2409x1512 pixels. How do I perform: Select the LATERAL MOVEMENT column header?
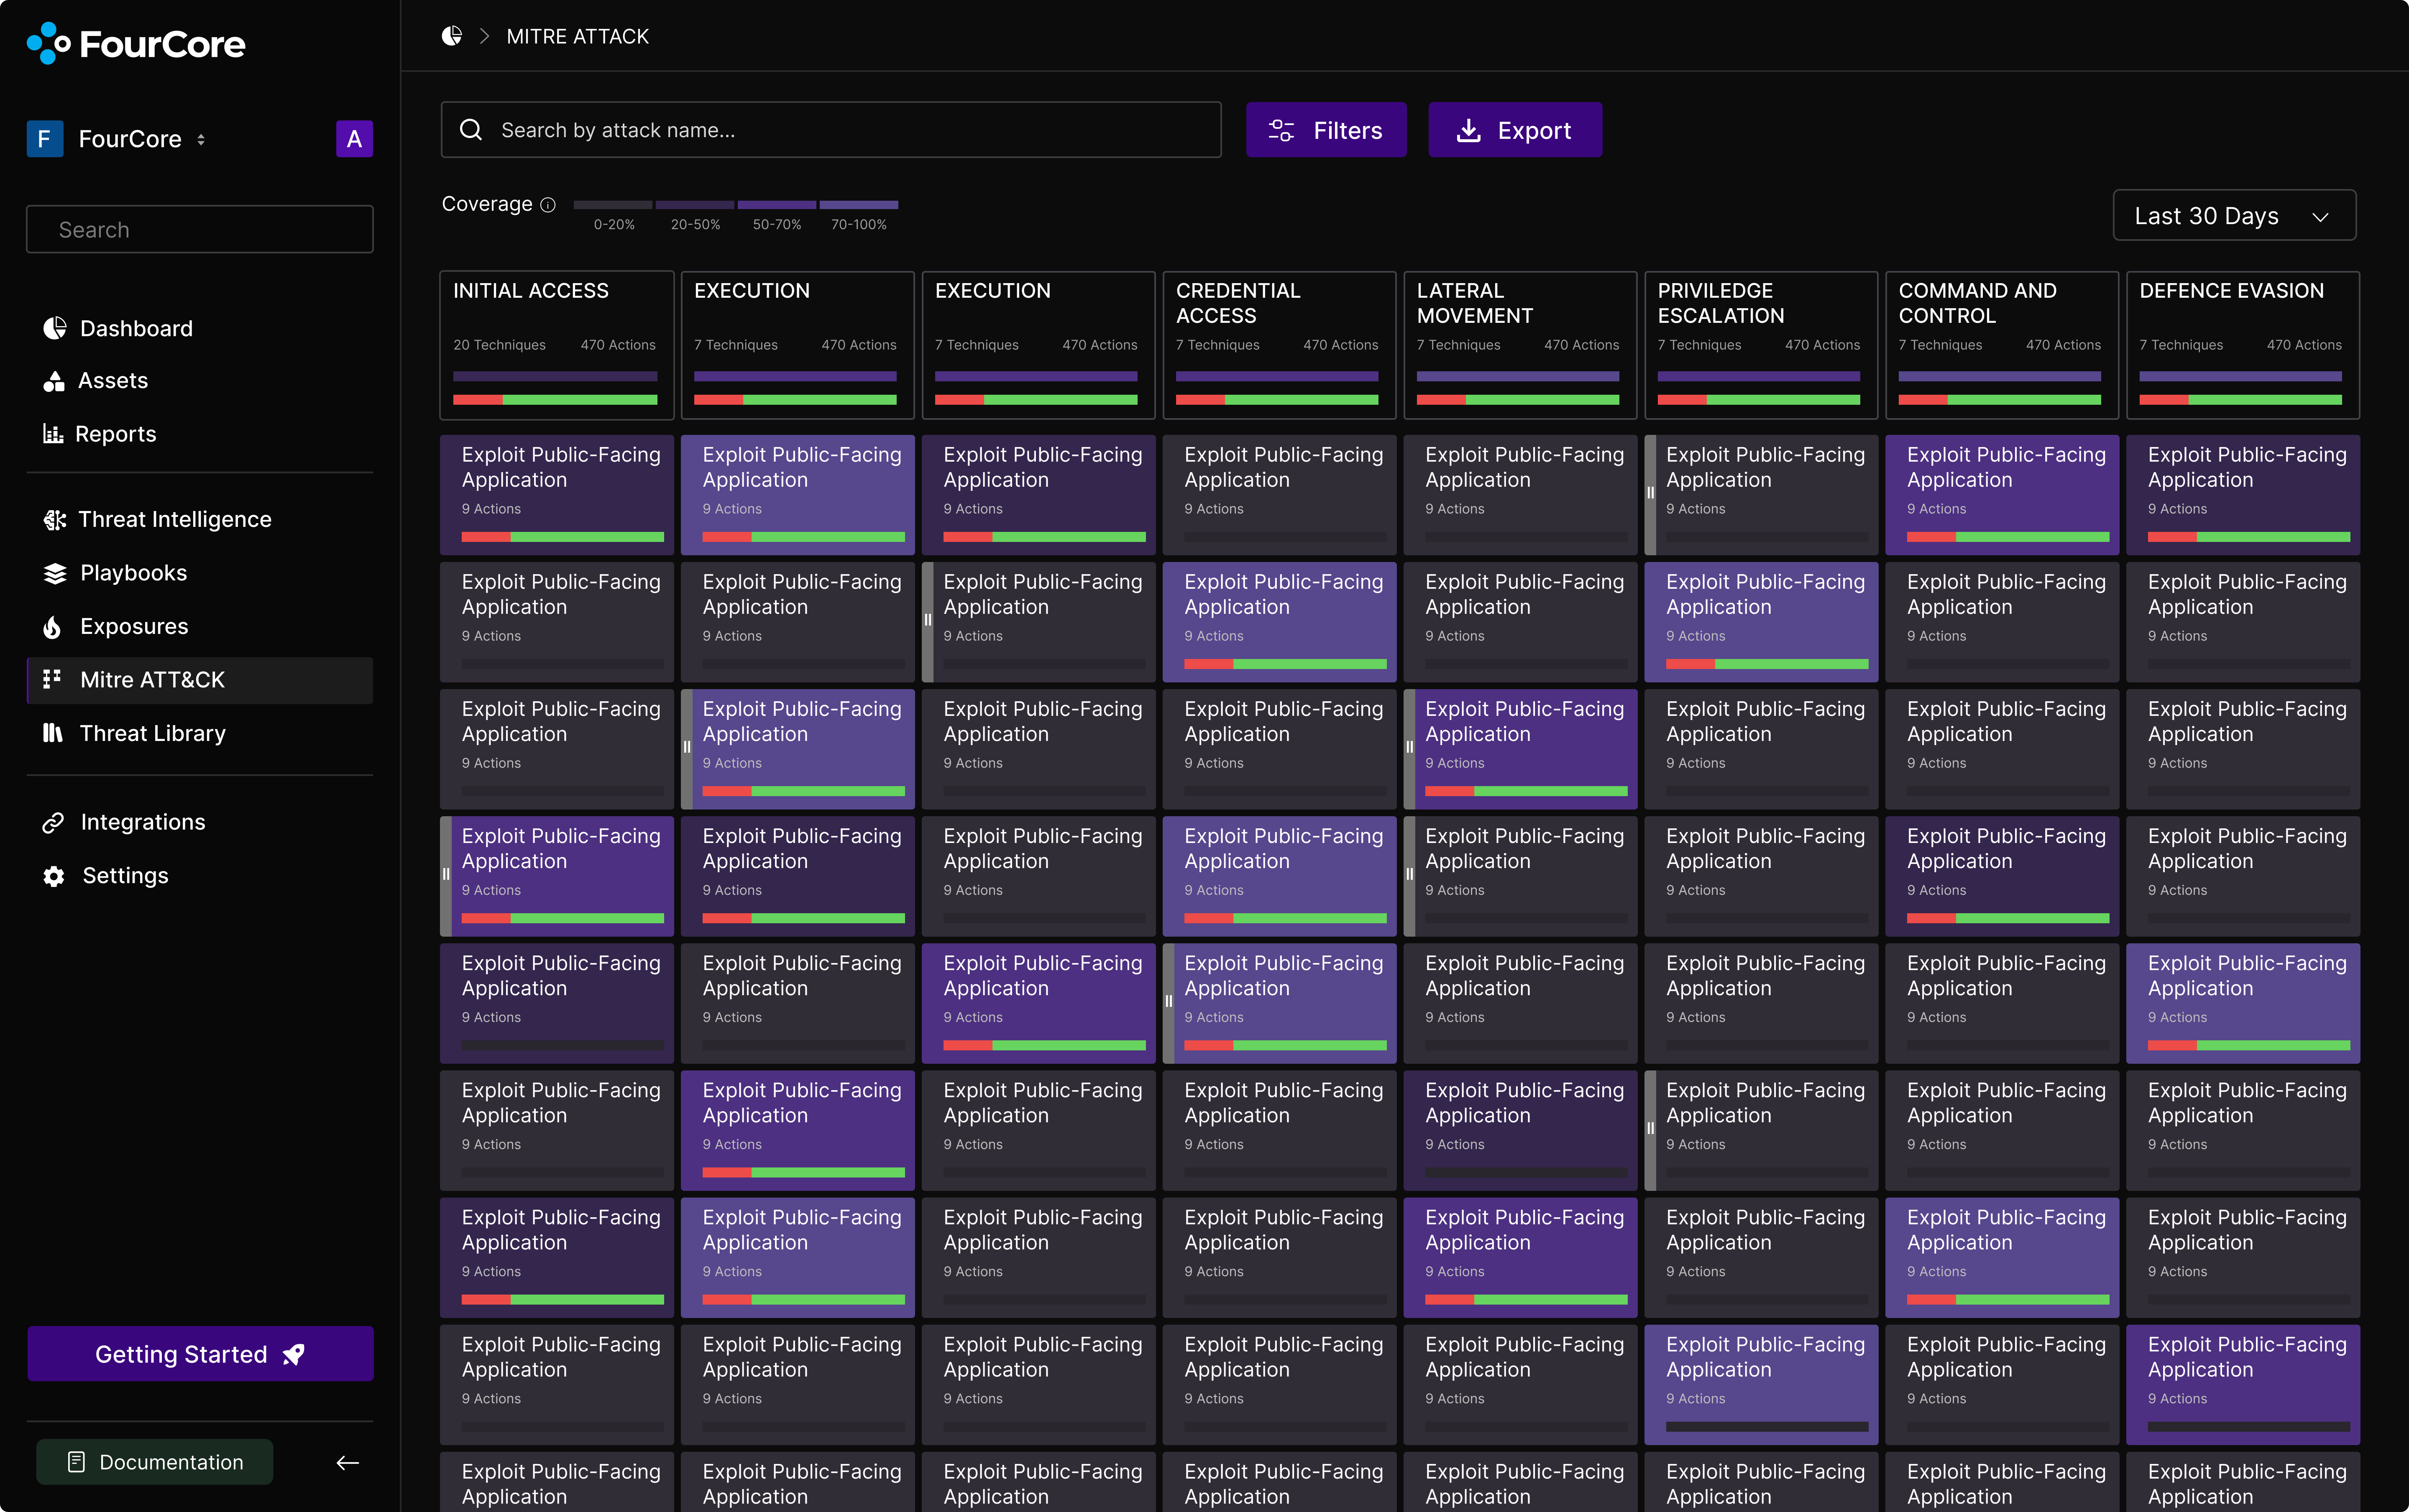pos(1520,345)
